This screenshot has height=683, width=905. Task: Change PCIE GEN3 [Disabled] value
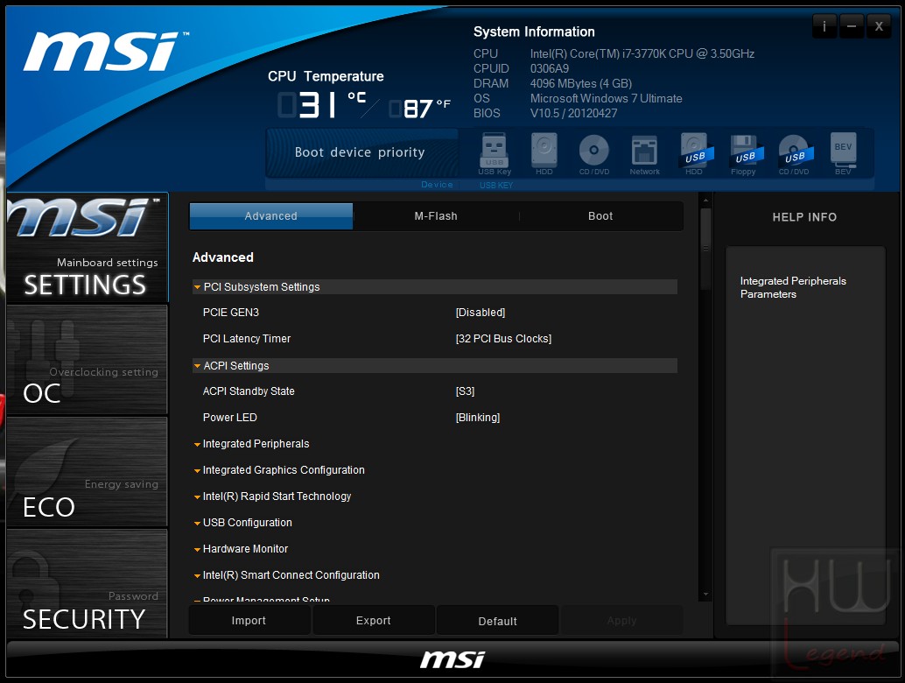click(x=481, y=313)
